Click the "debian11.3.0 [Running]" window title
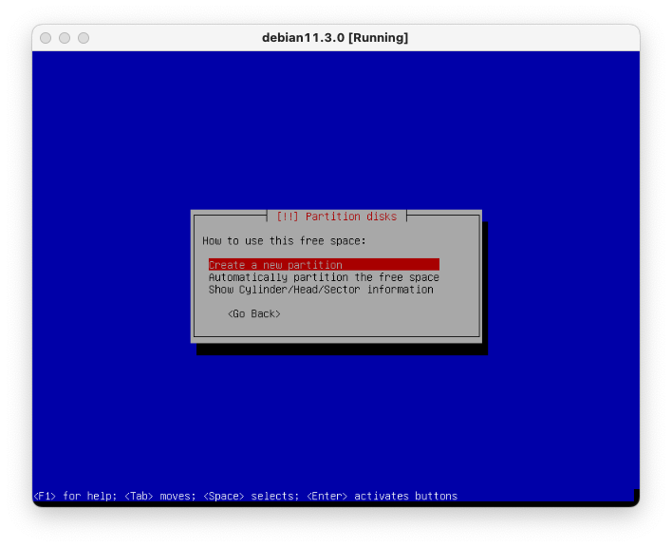Screen dimensions: 672x547 pos(335,38)
